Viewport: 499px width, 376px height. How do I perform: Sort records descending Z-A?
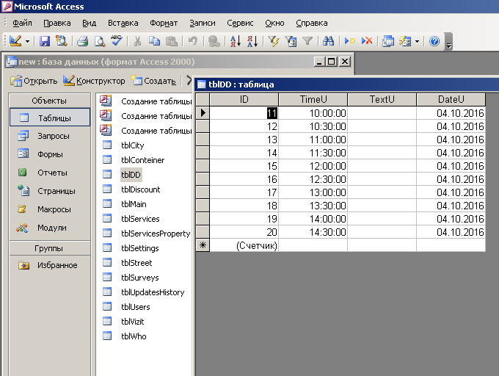coord(251,42)
